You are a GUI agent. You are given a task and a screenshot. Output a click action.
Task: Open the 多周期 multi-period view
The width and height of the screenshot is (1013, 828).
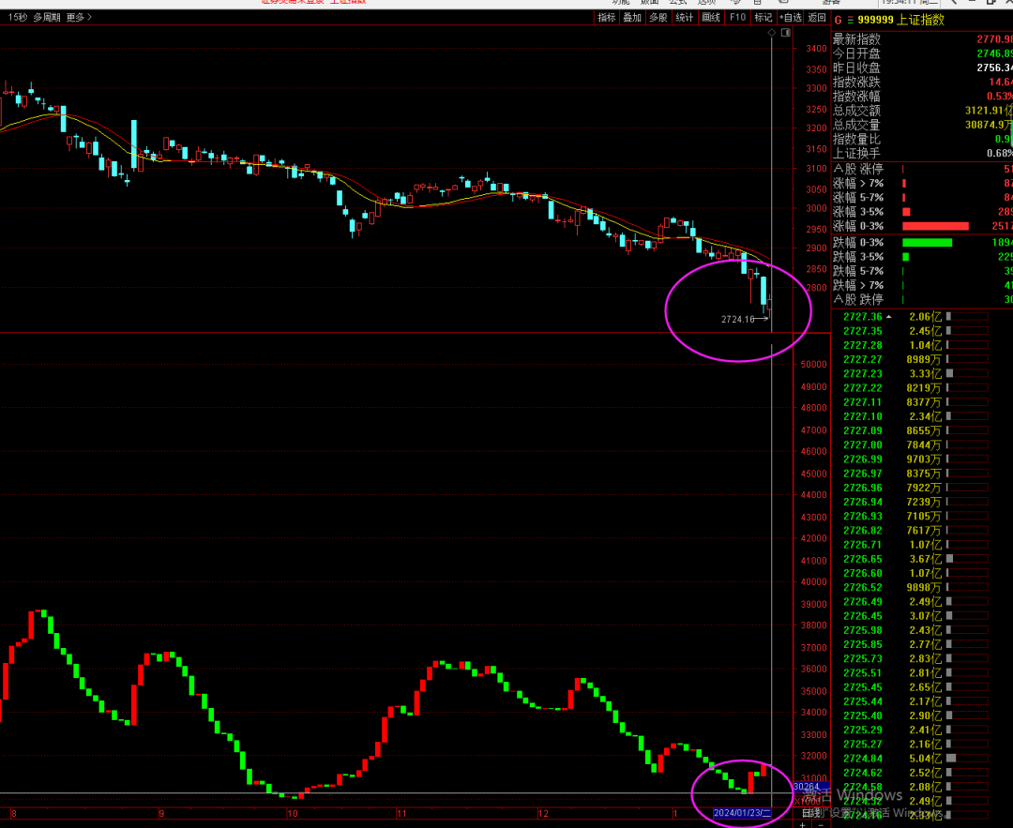click(x=47, y=18)
